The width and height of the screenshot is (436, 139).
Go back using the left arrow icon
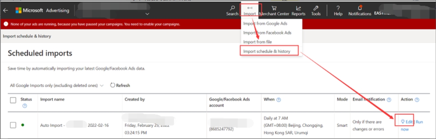pos(5,11)
